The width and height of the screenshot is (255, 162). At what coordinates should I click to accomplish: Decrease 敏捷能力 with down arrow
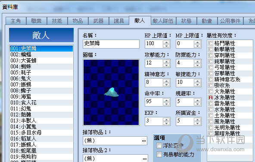pyautogui.click(x=197, y=85)
